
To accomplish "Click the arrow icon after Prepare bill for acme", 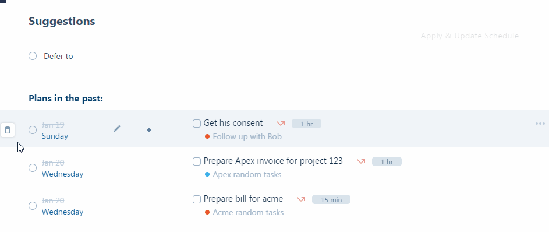I will 301,199.
